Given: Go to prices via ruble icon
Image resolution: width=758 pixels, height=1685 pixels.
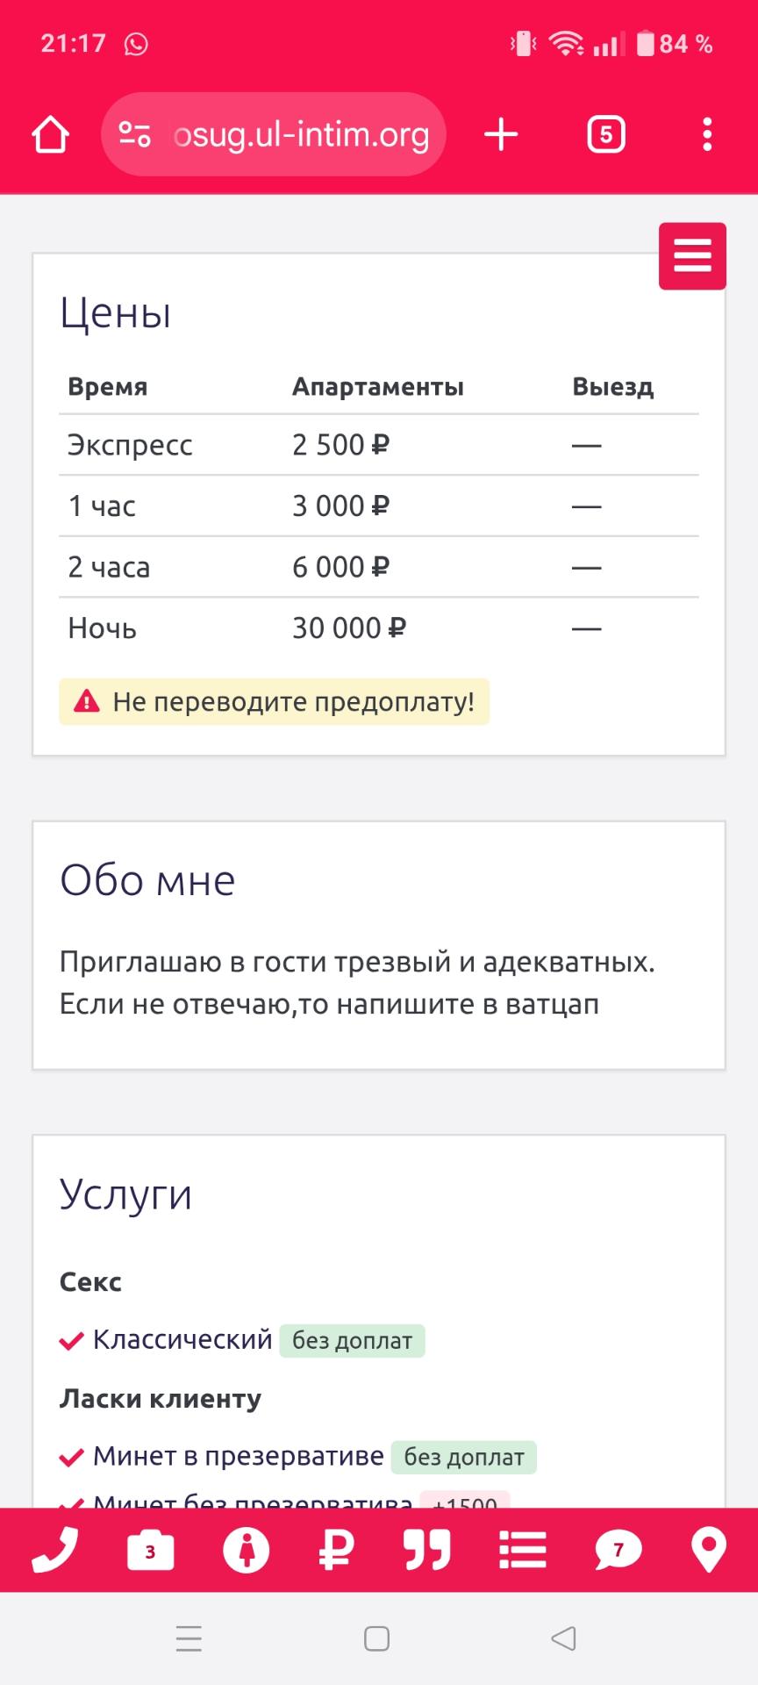Looking at the screenshot, I should (336, 1550).
